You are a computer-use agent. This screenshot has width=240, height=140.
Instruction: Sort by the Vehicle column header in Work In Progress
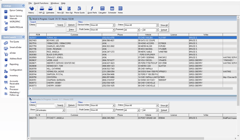pos(148,35)
